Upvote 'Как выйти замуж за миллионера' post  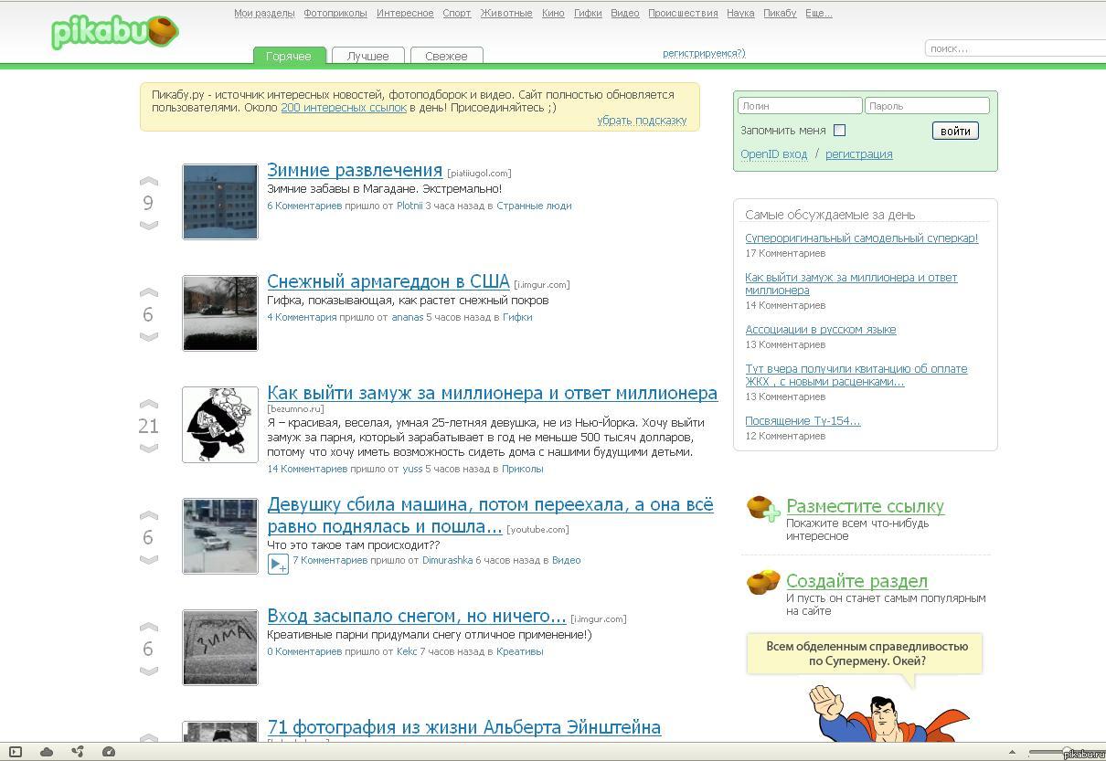click(149, 405)
